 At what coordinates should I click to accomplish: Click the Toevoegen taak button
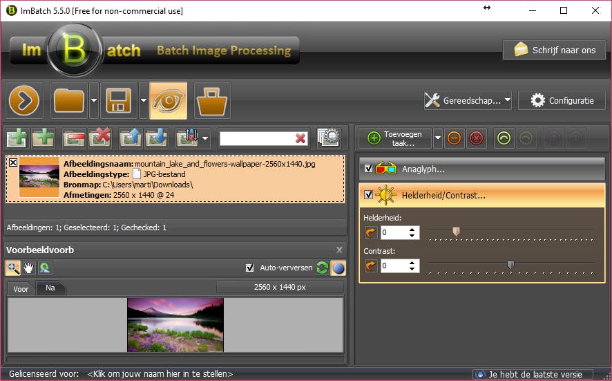395,138
